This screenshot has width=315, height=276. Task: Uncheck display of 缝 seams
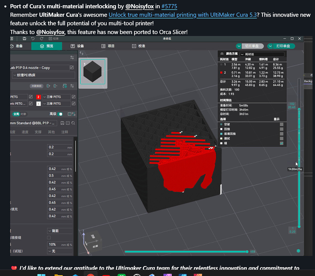(x=282, y=143)
